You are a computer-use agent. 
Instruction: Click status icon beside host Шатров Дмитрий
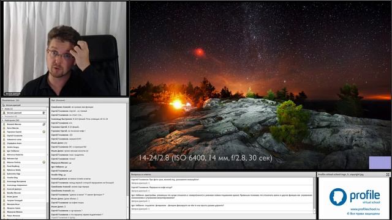(x=43, y=112)
